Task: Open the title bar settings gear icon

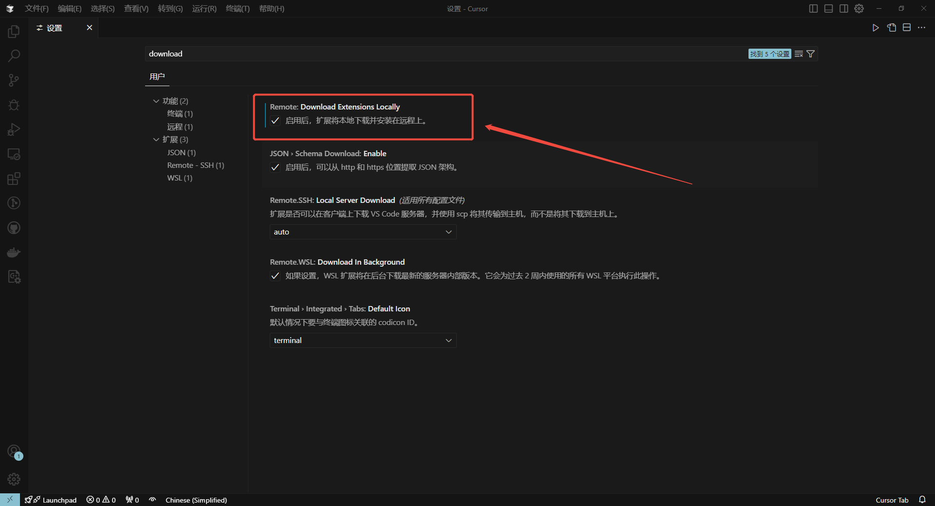Action: tap(859, 9)
